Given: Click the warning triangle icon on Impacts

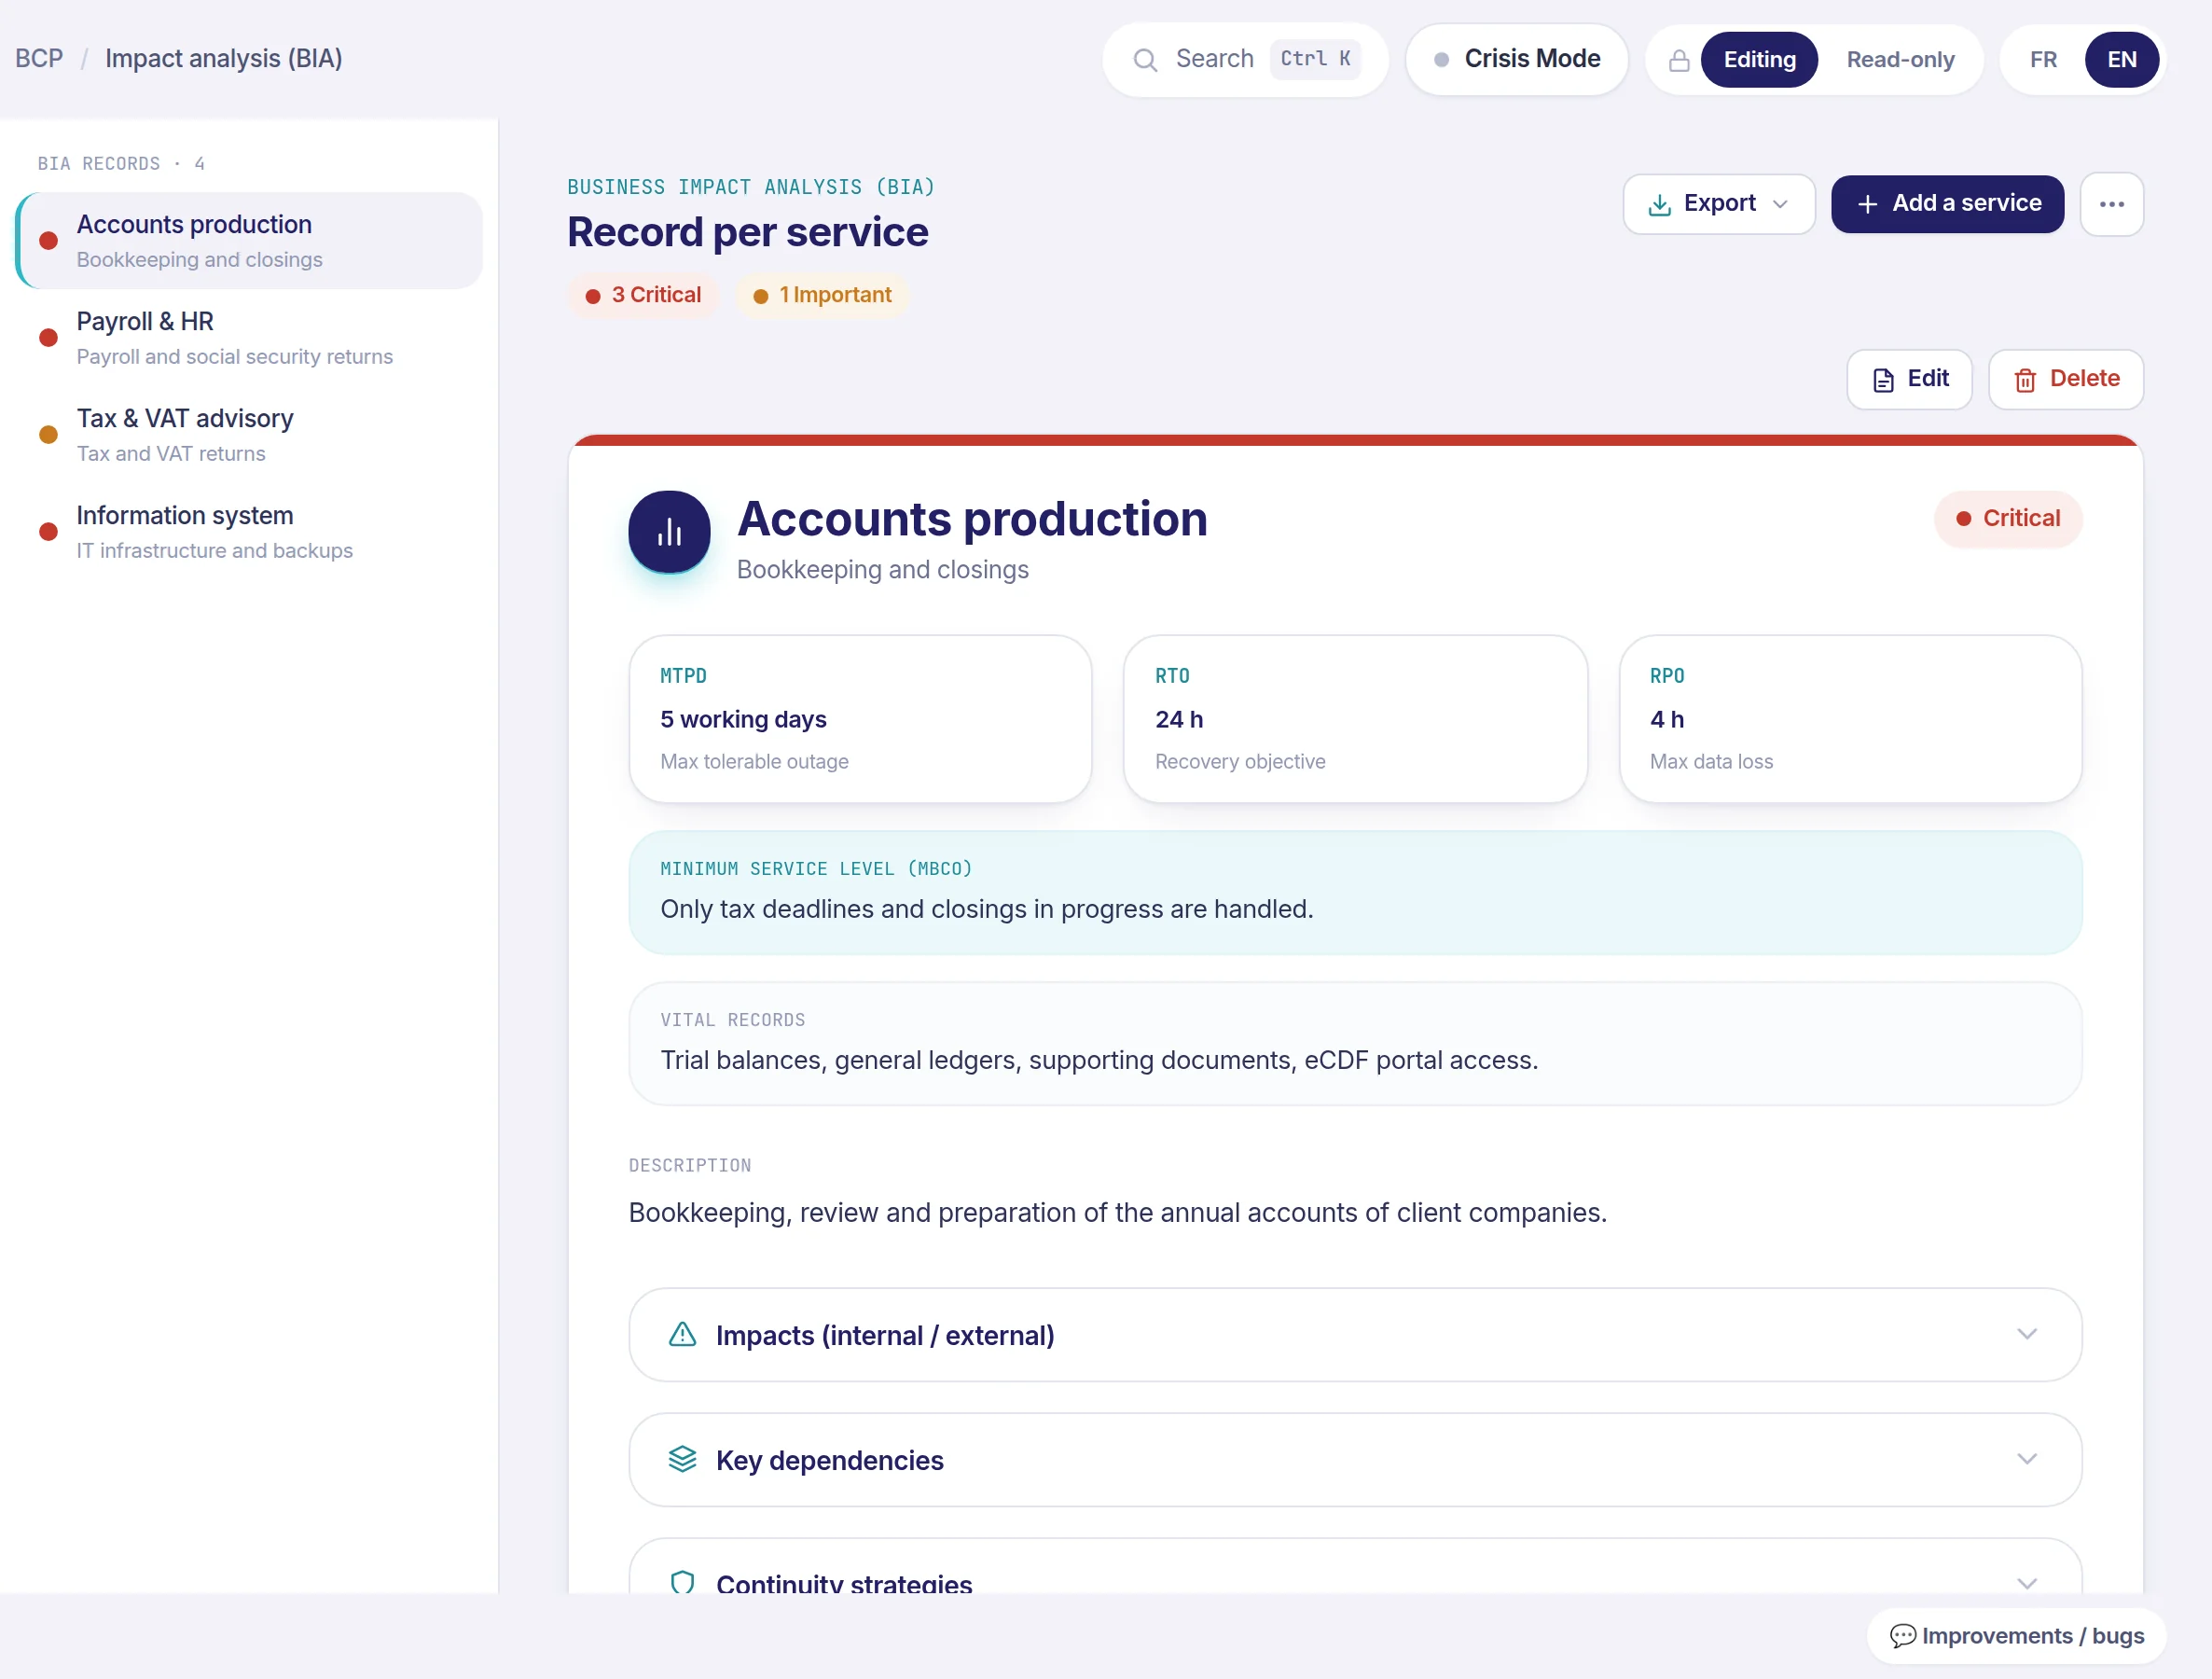Looking at the screenshot, I should click(x=682, y=1334).
